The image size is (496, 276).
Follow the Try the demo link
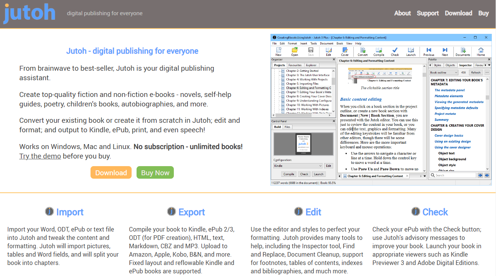pyautogui.click(x=40, y=156)
